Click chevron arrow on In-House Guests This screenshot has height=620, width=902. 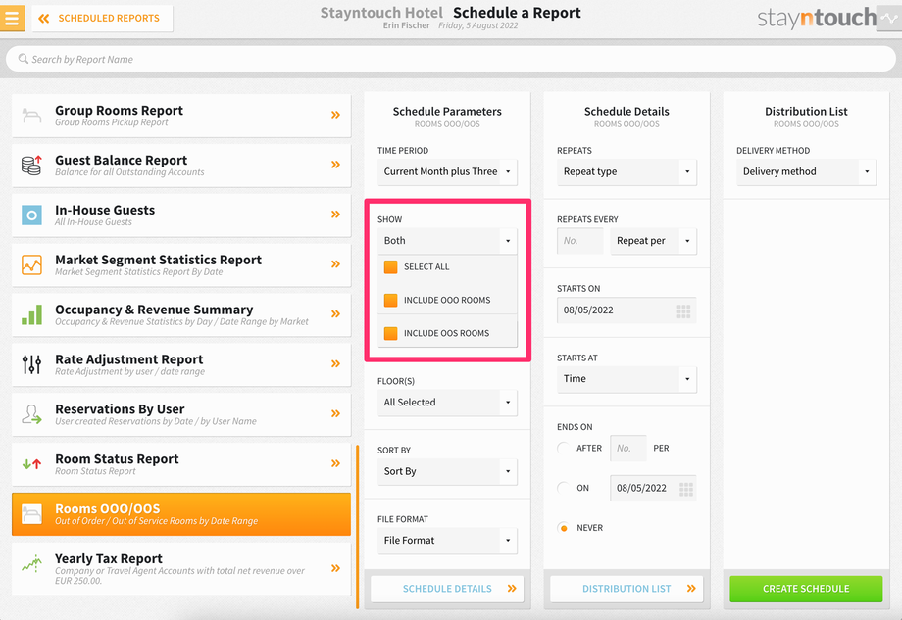[336, 215]
